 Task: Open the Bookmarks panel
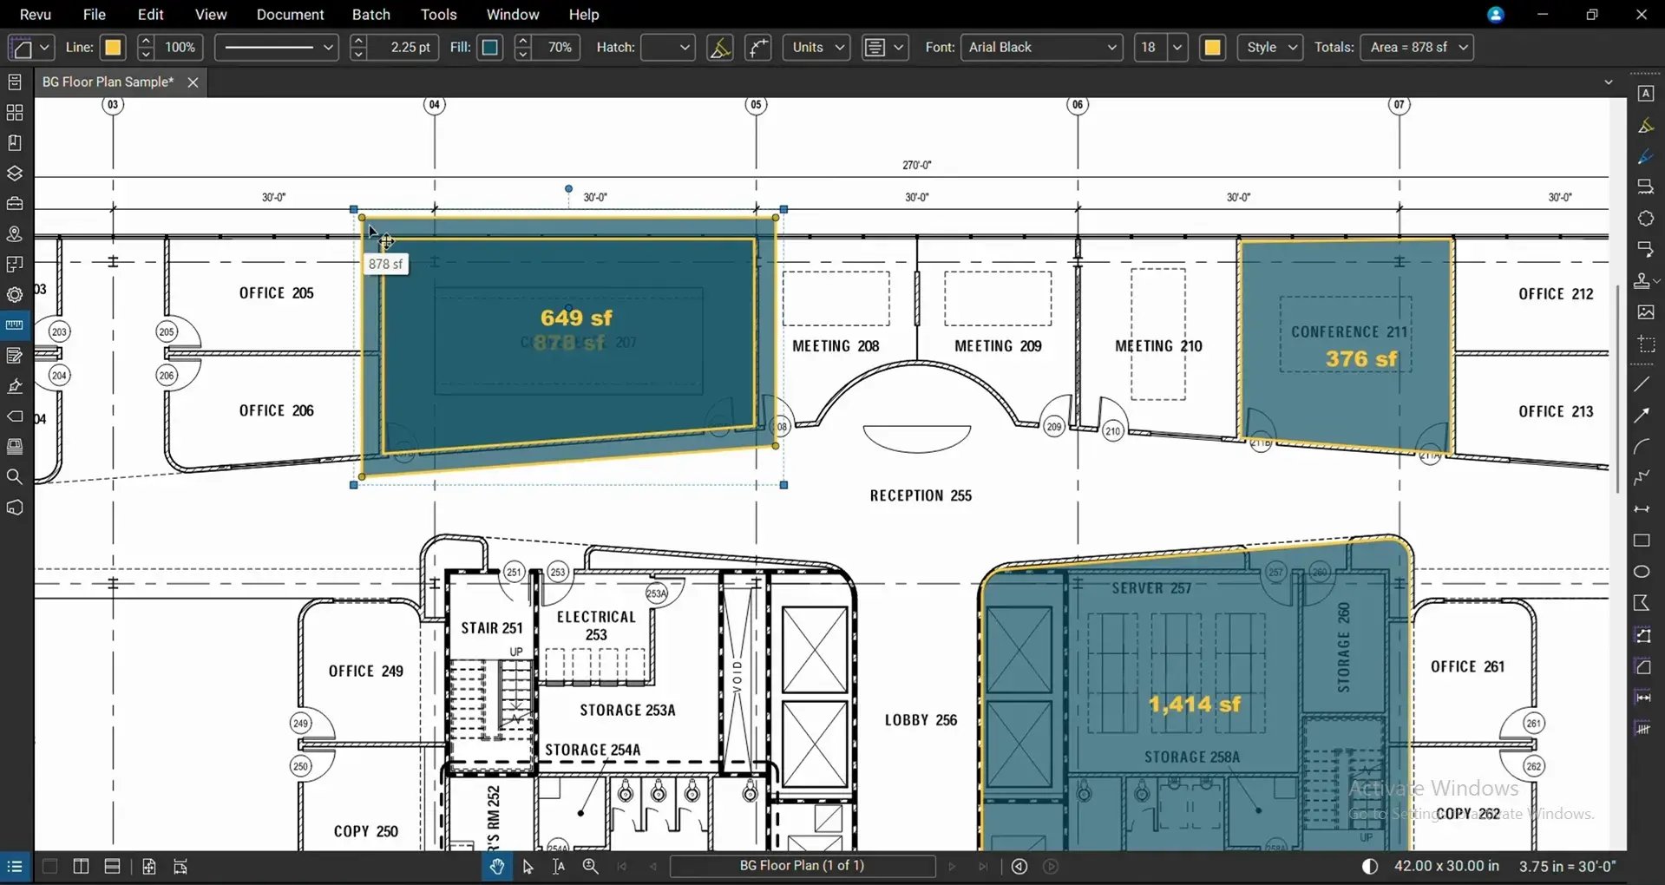tap(15, 143)
